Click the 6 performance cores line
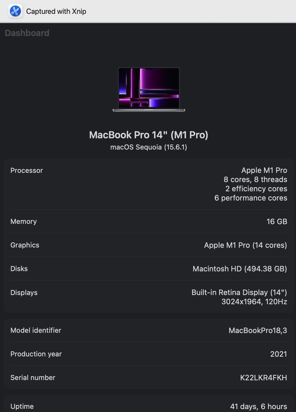296x412 pixels. (251, 198)
